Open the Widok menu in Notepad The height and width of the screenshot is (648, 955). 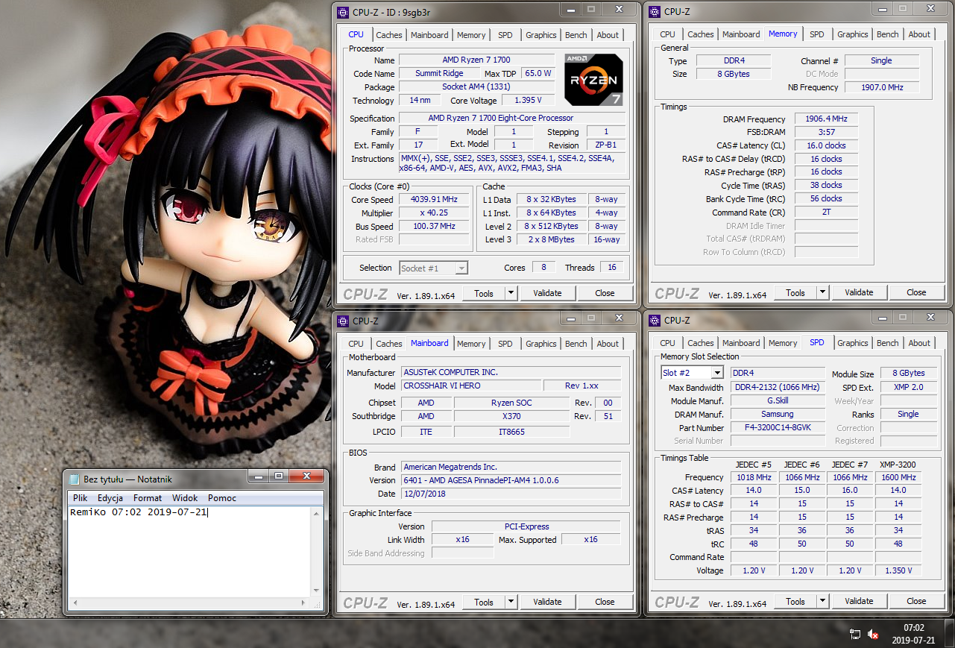pyautogui.click(x=185, y=498)
